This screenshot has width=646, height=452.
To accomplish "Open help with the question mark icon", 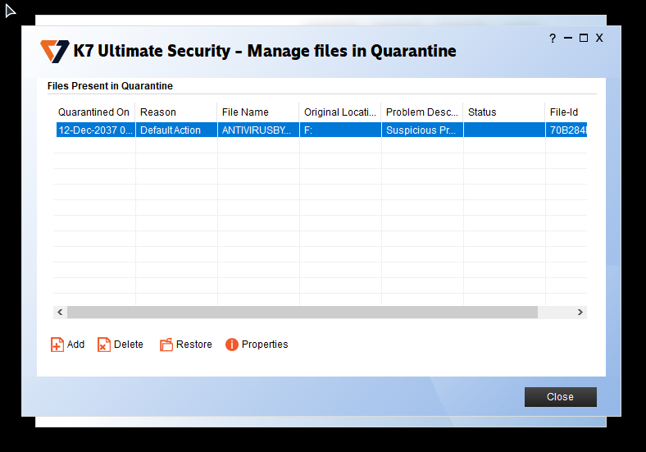I will (553, 39).
